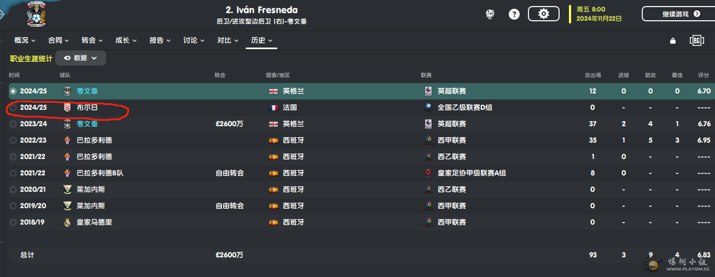Click the padlock icon

point(673,40)
